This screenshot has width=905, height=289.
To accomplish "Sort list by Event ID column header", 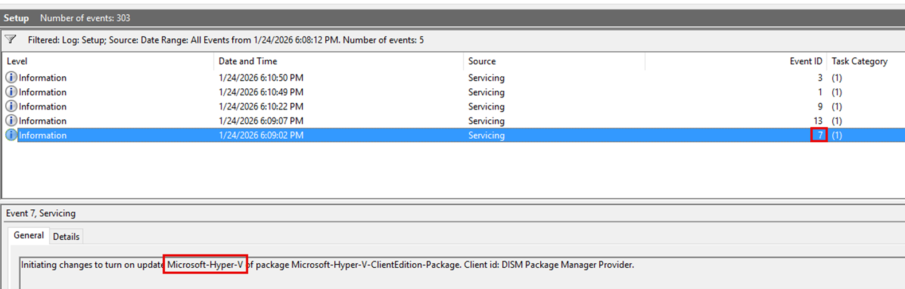I will click(x=805, y=61).
